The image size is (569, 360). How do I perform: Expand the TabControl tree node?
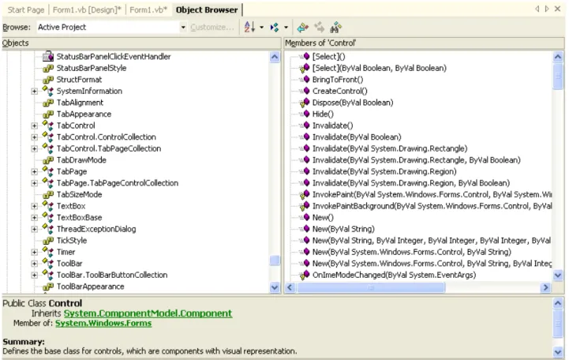pyautogui.click(x=34, y=126)
